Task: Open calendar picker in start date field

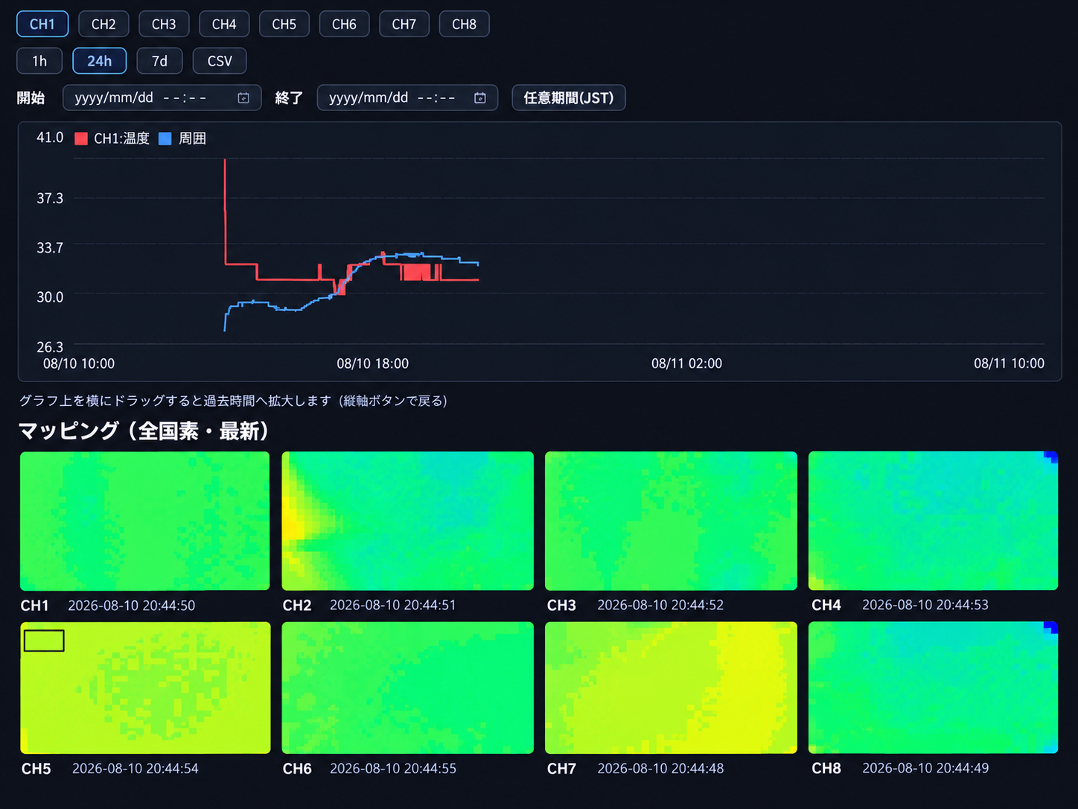Action: tap(243, 98)
